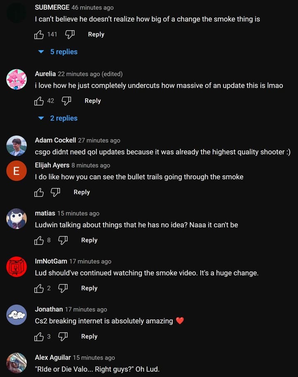Like SUBMERGE's comment about the smoke thing
298x377 pixels.
point(39,35)
